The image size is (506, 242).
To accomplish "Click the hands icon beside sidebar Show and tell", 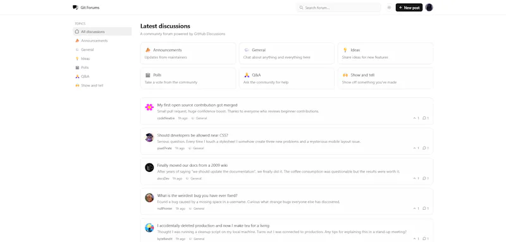I will pos(77,85).
